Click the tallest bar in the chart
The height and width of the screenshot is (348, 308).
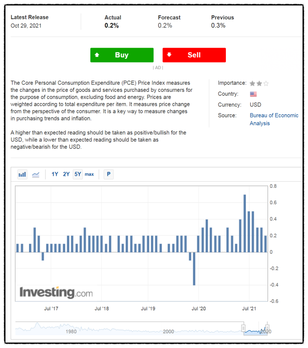[245, 223]
